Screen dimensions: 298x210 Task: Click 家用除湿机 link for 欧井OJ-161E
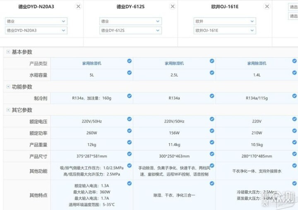257,63
